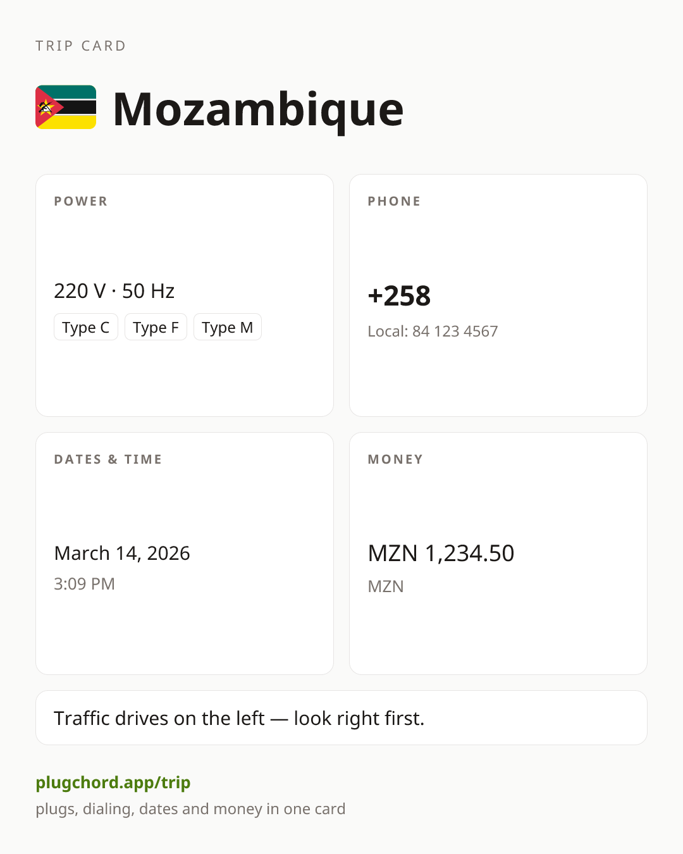
Task: Select the Type F plug chip
Action: click(x=156, y=327)
